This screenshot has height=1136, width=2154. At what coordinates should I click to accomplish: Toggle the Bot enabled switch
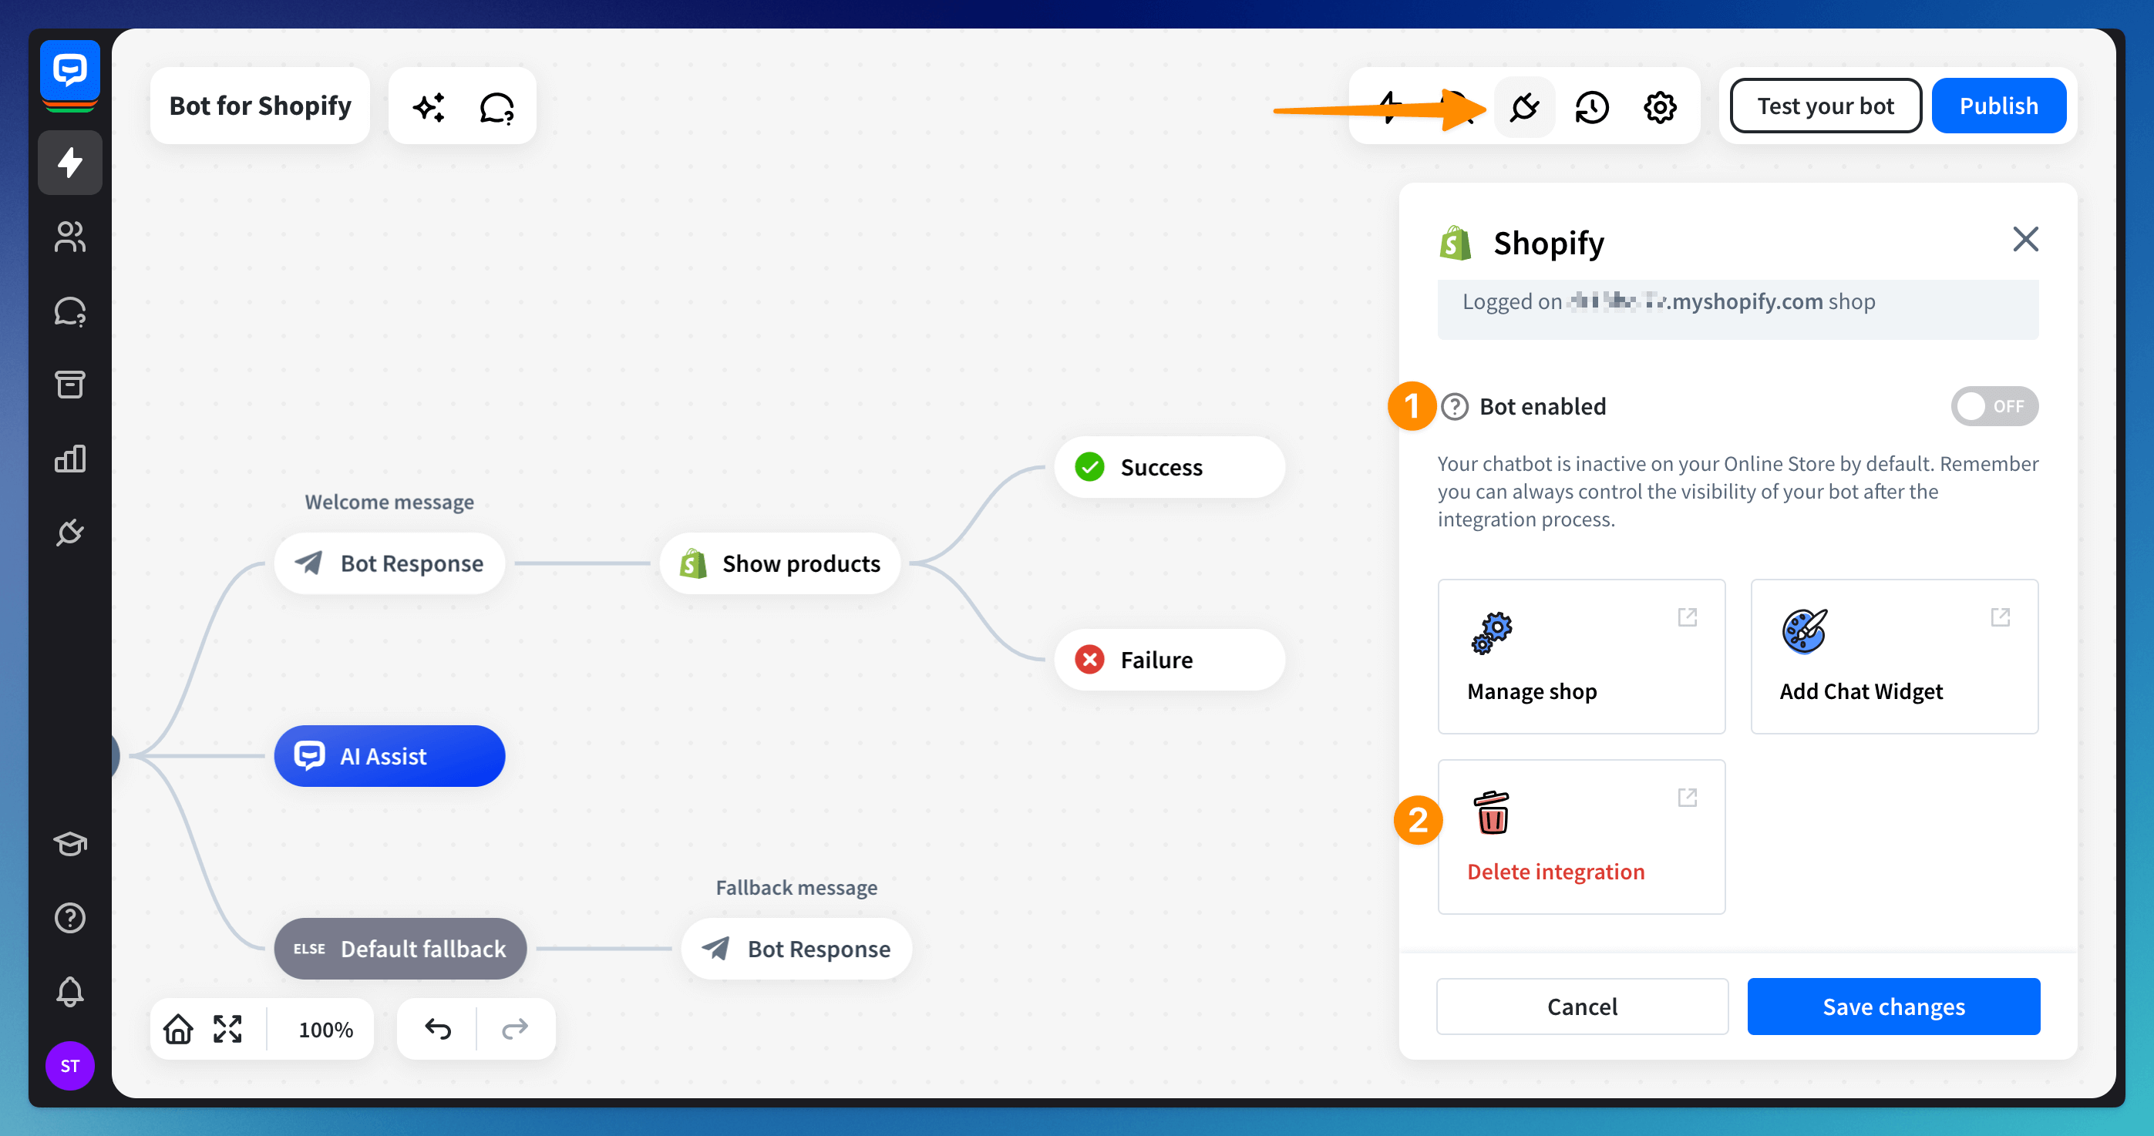point(1994,406)
